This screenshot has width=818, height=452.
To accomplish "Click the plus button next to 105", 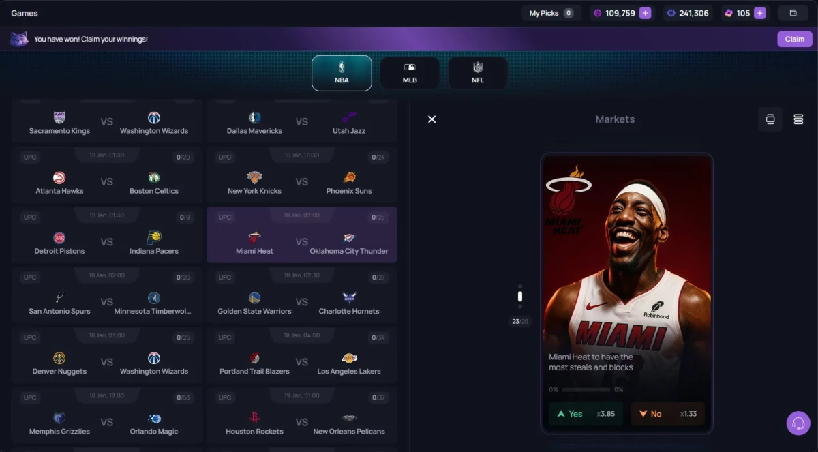I will 760,13.
